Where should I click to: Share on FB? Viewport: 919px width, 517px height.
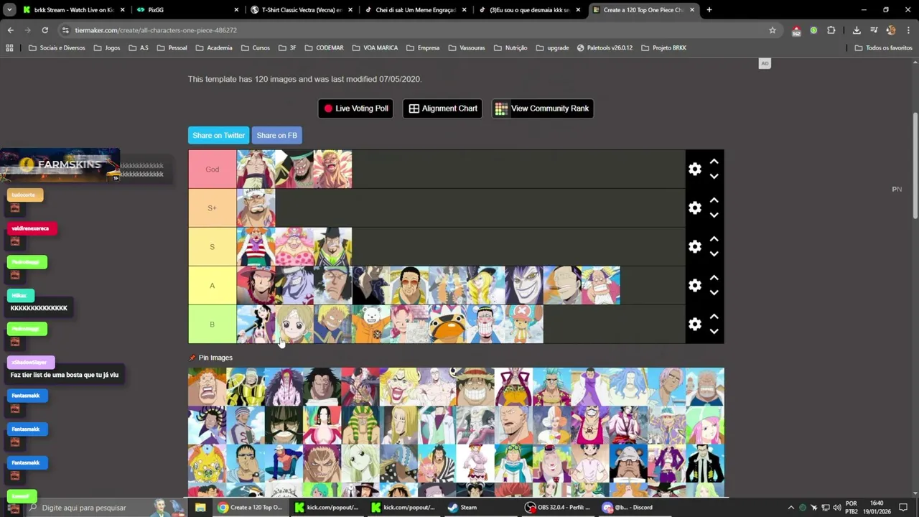pos(276,135)
